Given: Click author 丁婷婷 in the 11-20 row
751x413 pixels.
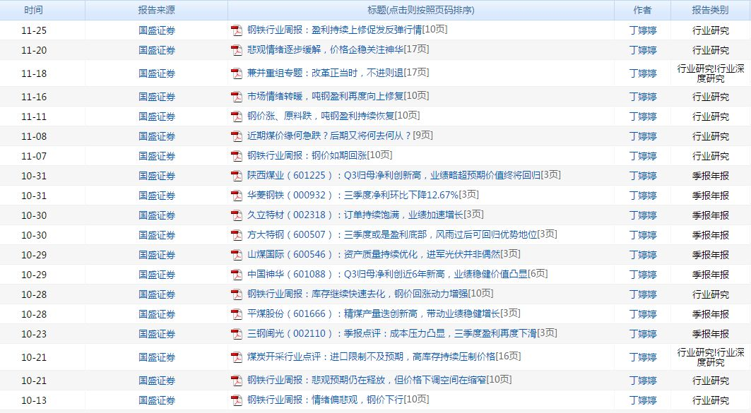Looking at the screenshot, I should [643, 50].
